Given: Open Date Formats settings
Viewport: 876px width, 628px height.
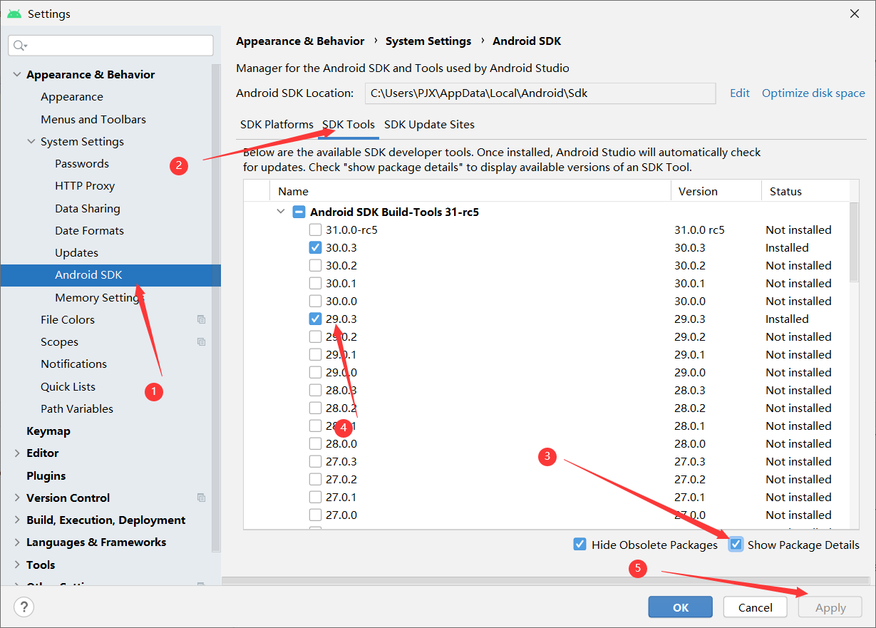Looking at the screenshot, I should click(89, 231).
